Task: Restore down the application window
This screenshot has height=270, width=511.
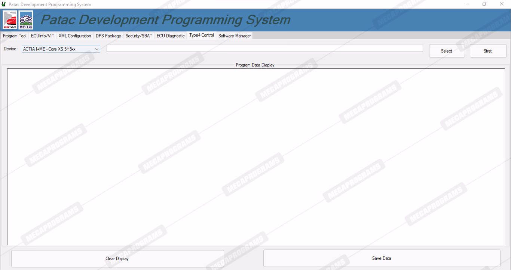Action: [x=484, y=4]
